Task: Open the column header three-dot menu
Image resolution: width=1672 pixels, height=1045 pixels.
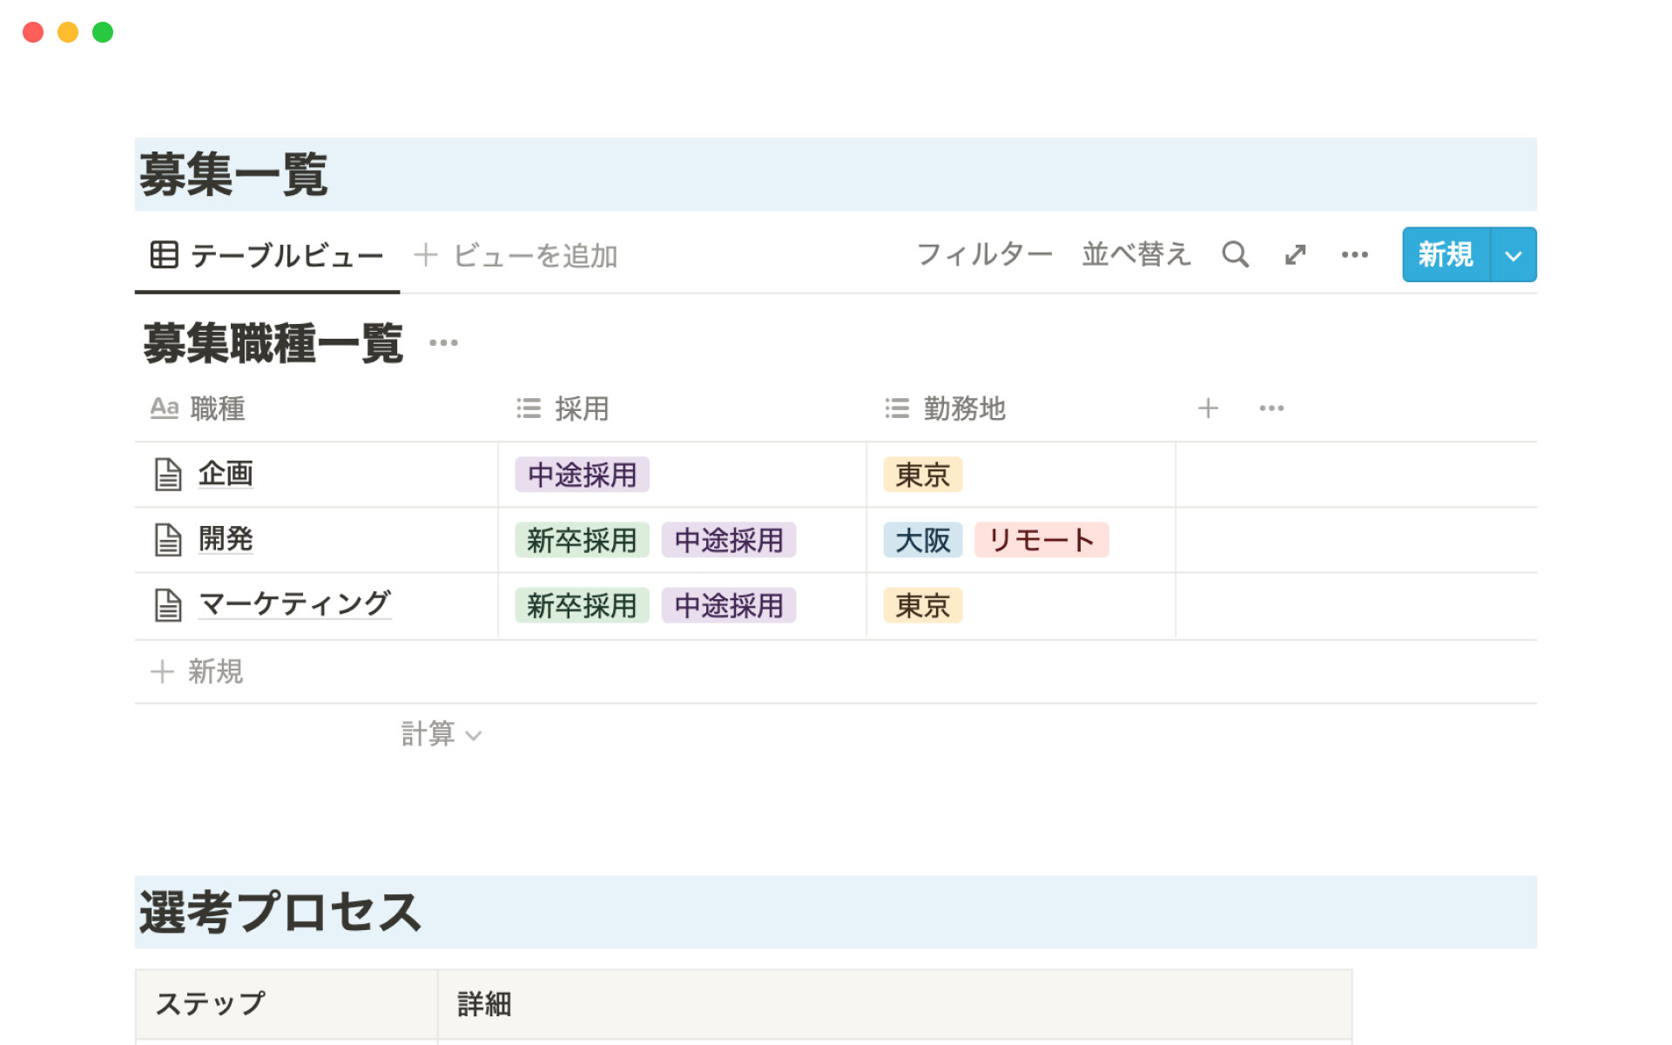Action: point(1271,408)
